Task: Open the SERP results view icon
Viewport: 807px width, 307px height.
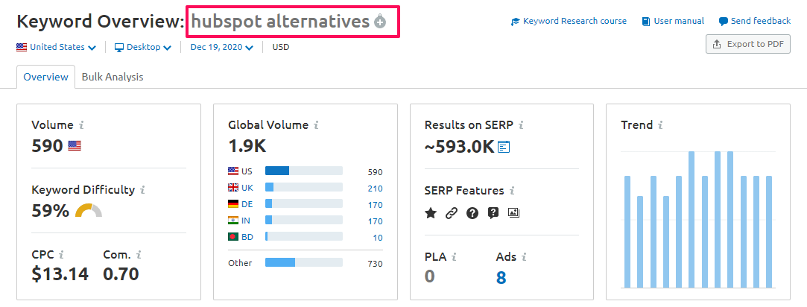Action: (x=504, y=147)
